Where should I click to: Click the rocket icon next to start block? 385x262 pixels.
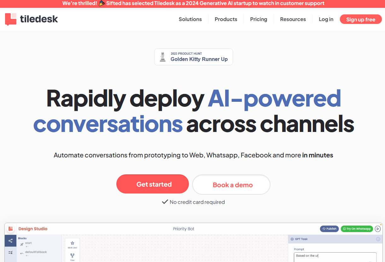point(22,244)
